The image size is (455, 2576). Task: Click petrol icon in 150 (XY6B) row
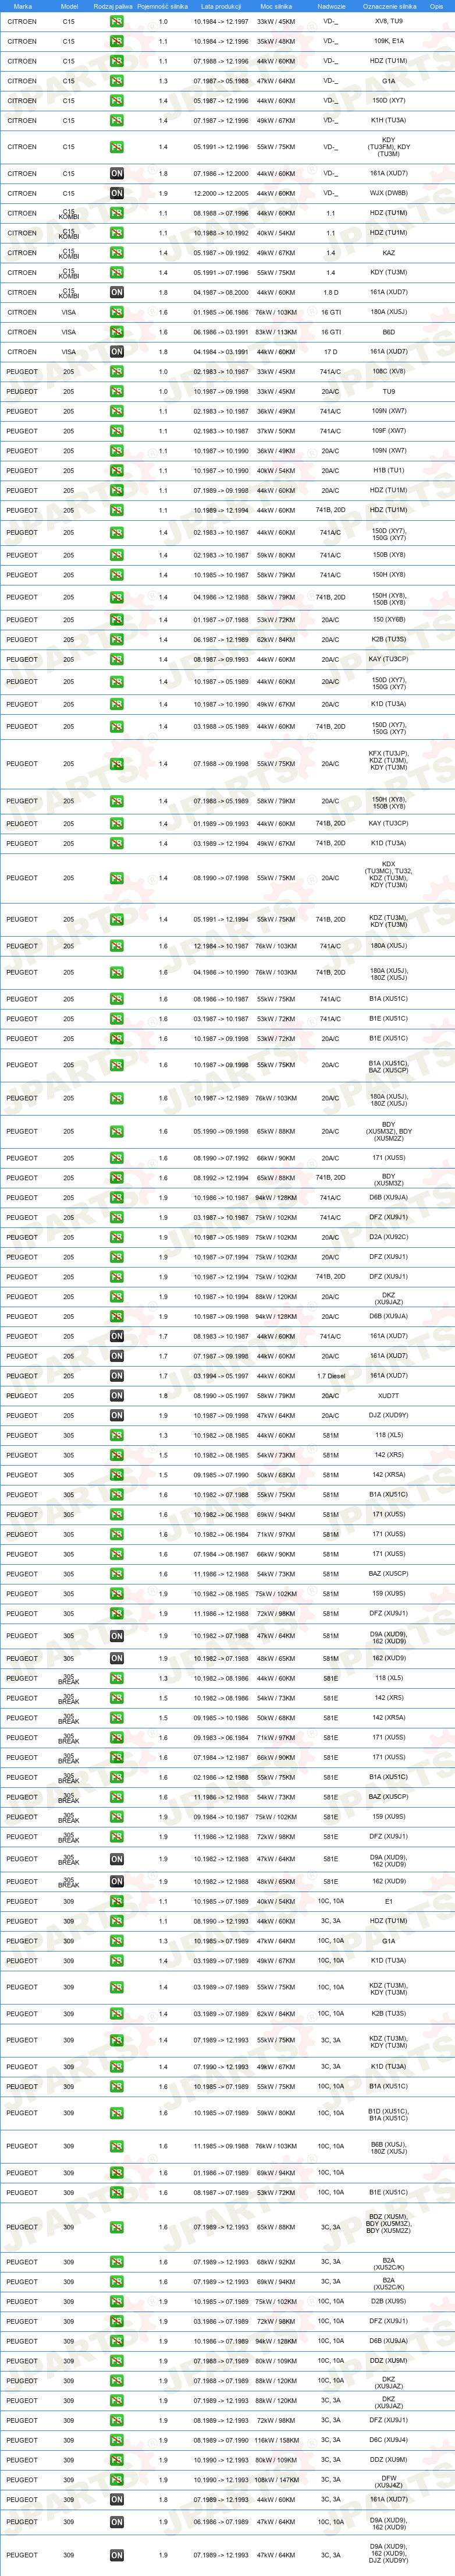tap(117, 620)
